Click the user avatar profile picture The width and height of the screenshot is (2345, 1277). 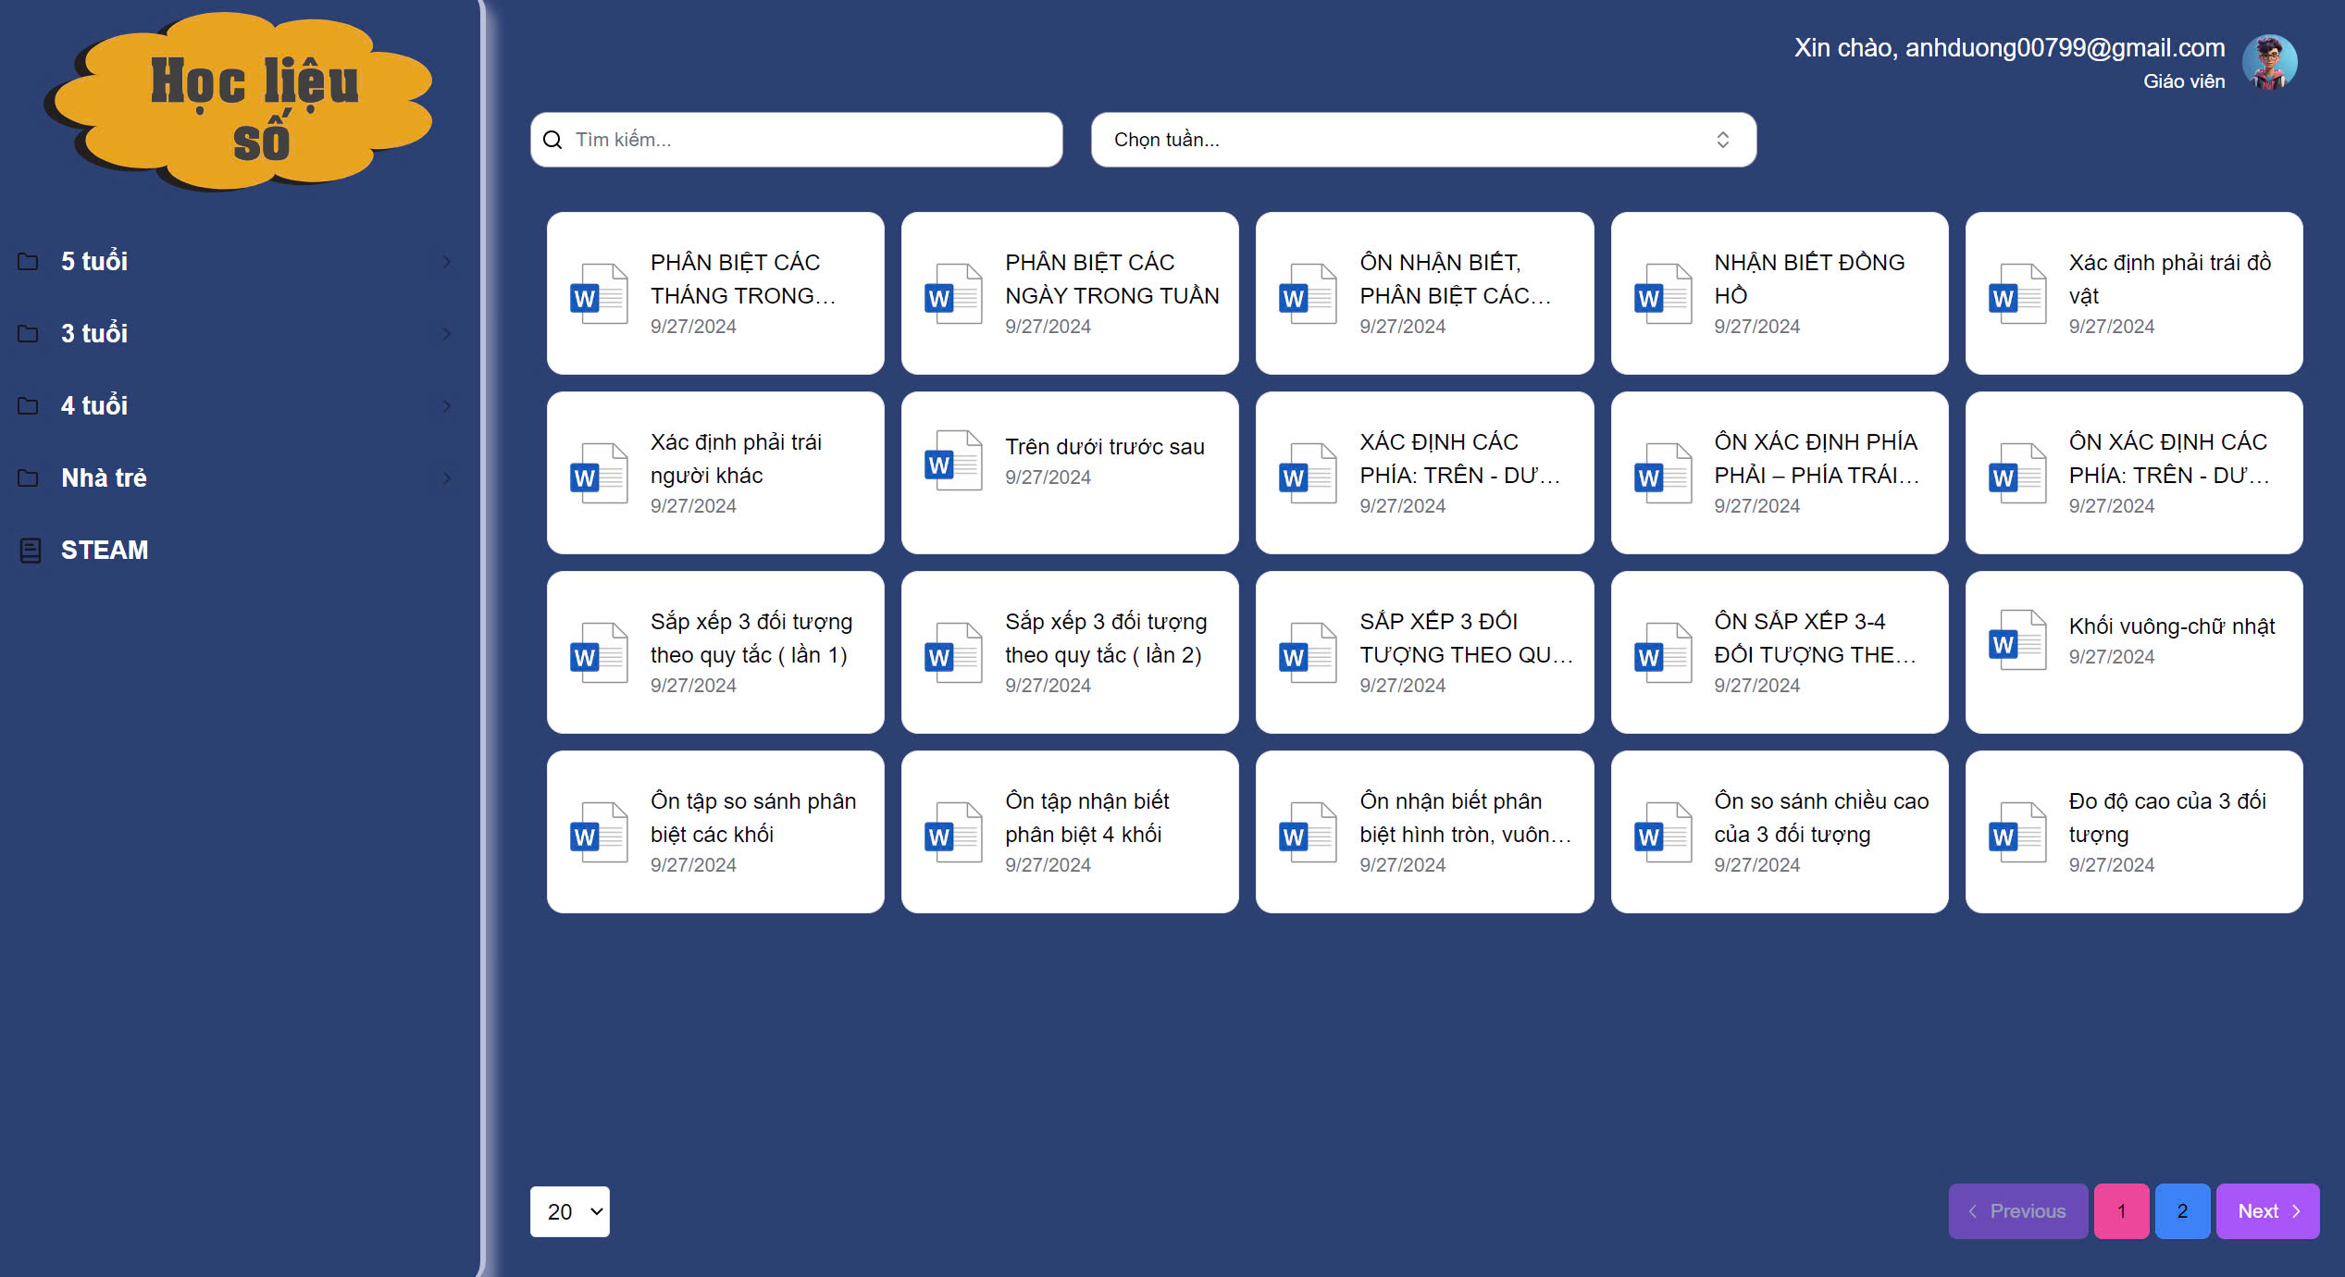[x=2268, y=62]
